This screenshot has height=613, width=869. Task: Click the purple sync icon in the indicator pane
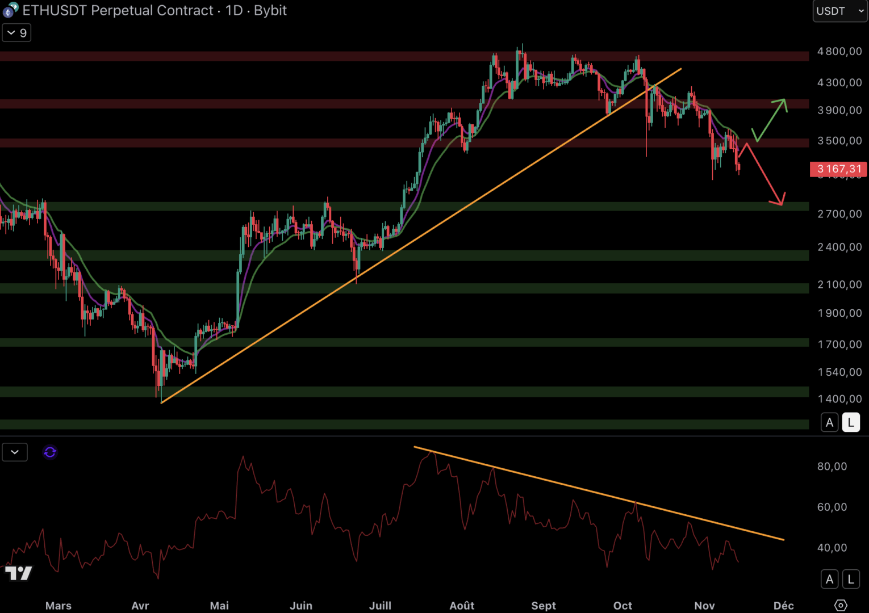[50, 452]
